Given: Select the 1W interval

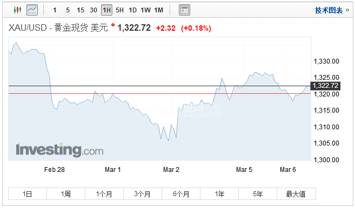Looking at the screenshot, I should coord(145,10).
